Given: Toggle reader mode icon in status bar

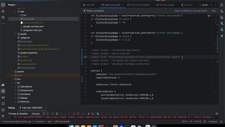Looking at the screenshot, I should (x=205, y=122).
